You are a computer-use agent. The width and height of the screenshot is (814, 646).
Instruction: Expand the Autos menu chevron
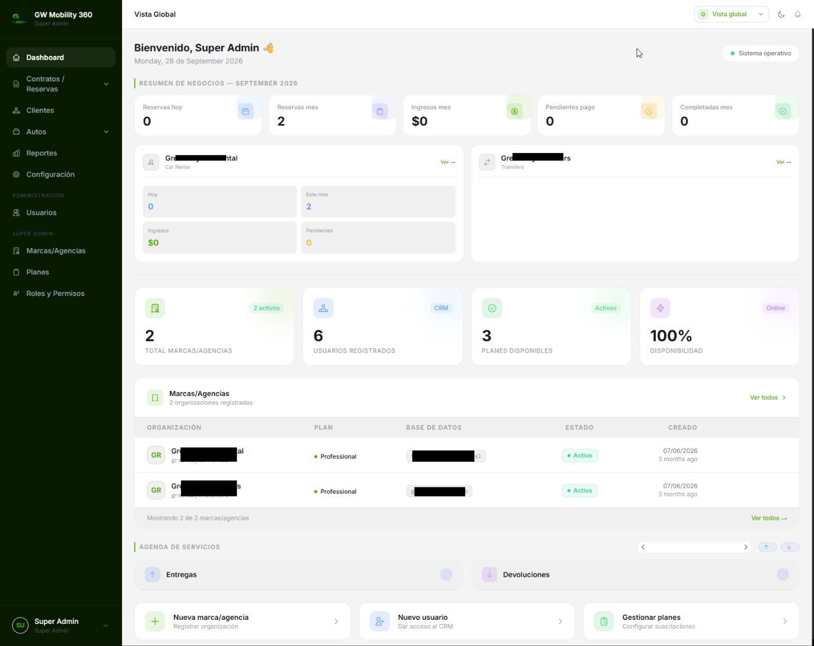[106, 132]
